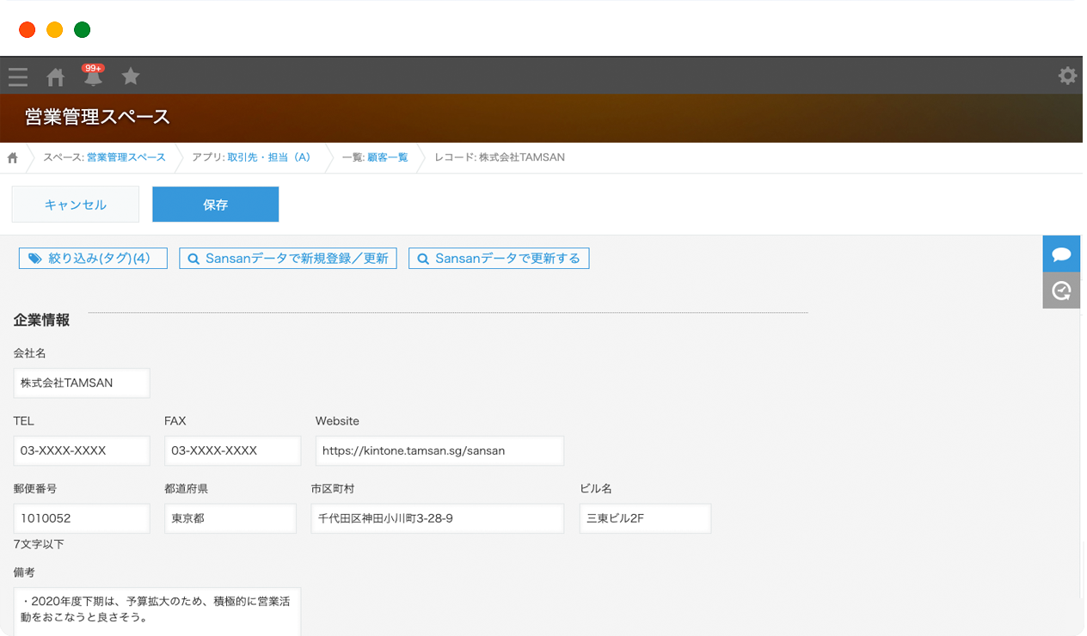Show the record change history panel

coord(1061,290)
